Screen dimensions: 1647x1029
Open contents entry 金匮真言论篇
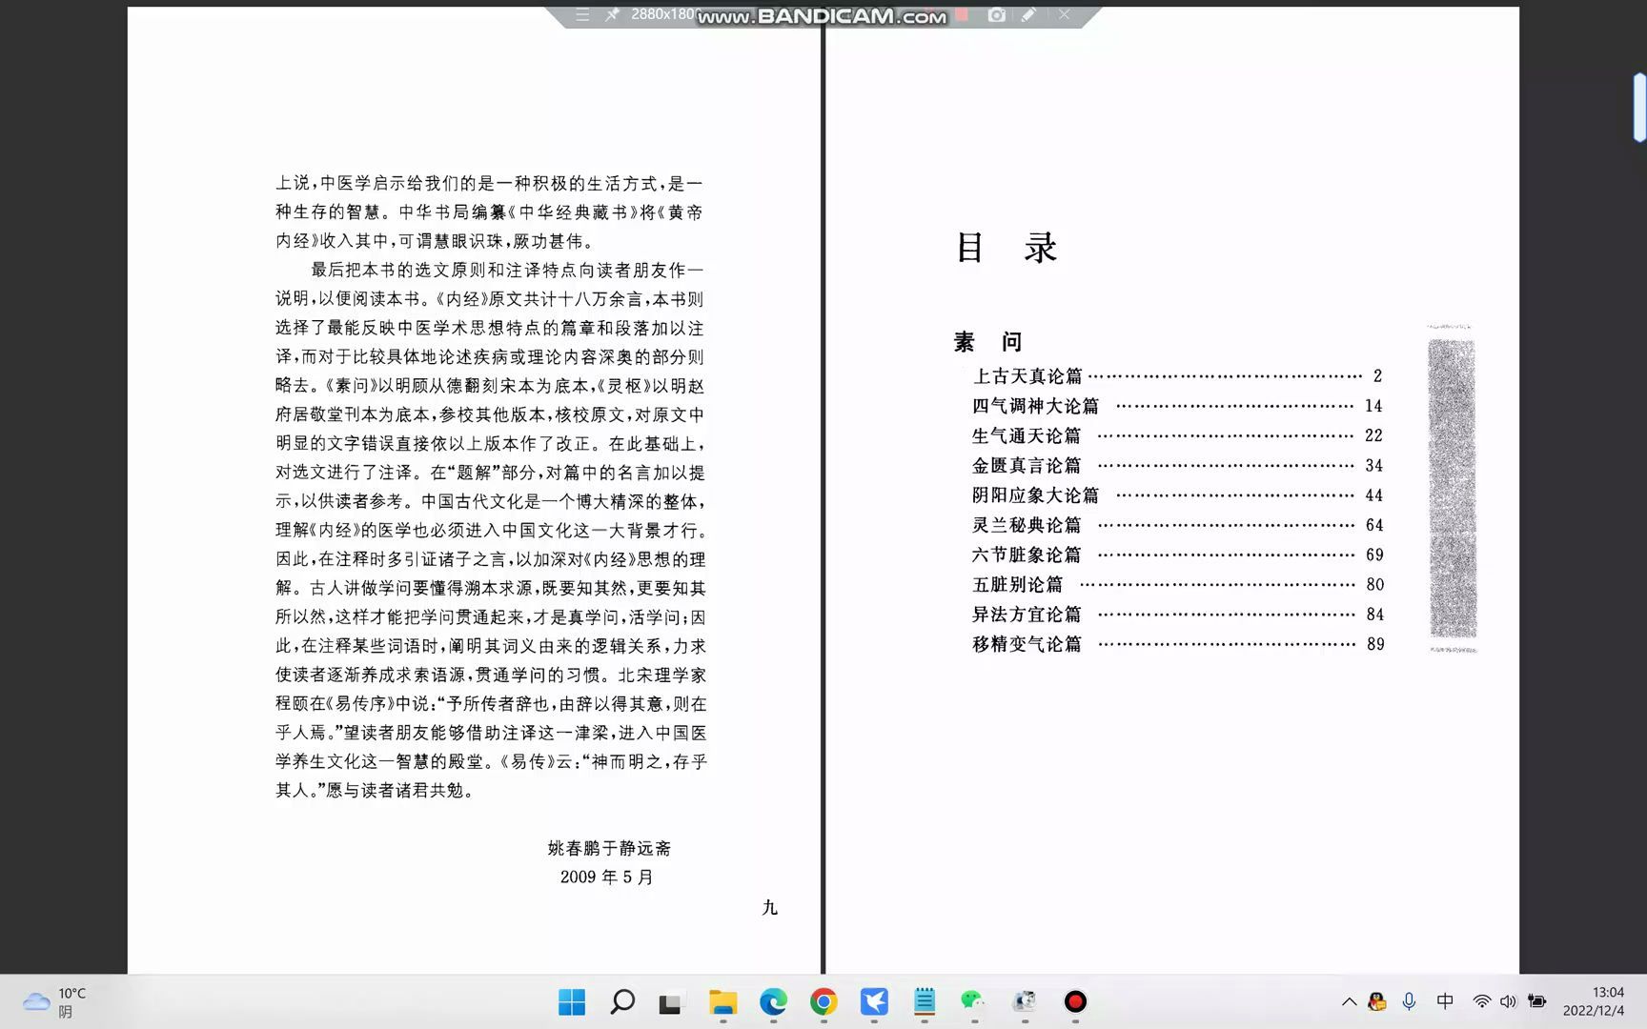pyautogui.click(x=1177, y=466)
